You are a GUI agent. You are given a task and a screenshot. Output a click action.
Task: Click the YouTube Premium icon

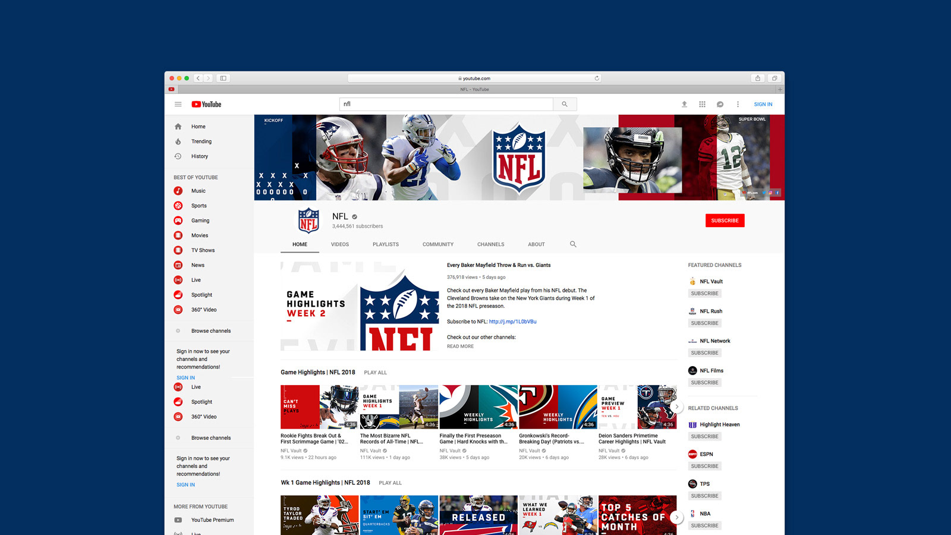pos(178,520)
